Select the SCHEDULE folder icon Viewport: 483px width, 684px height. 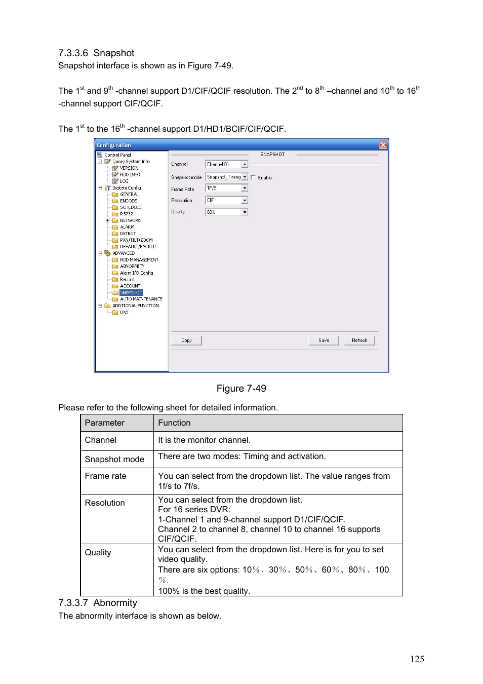(x=115, y=208)
